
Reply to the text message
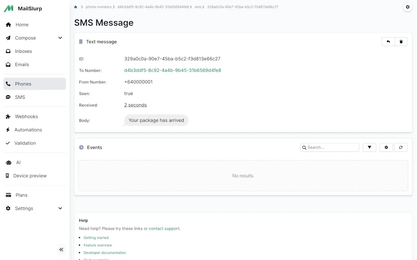pos(387,41)
